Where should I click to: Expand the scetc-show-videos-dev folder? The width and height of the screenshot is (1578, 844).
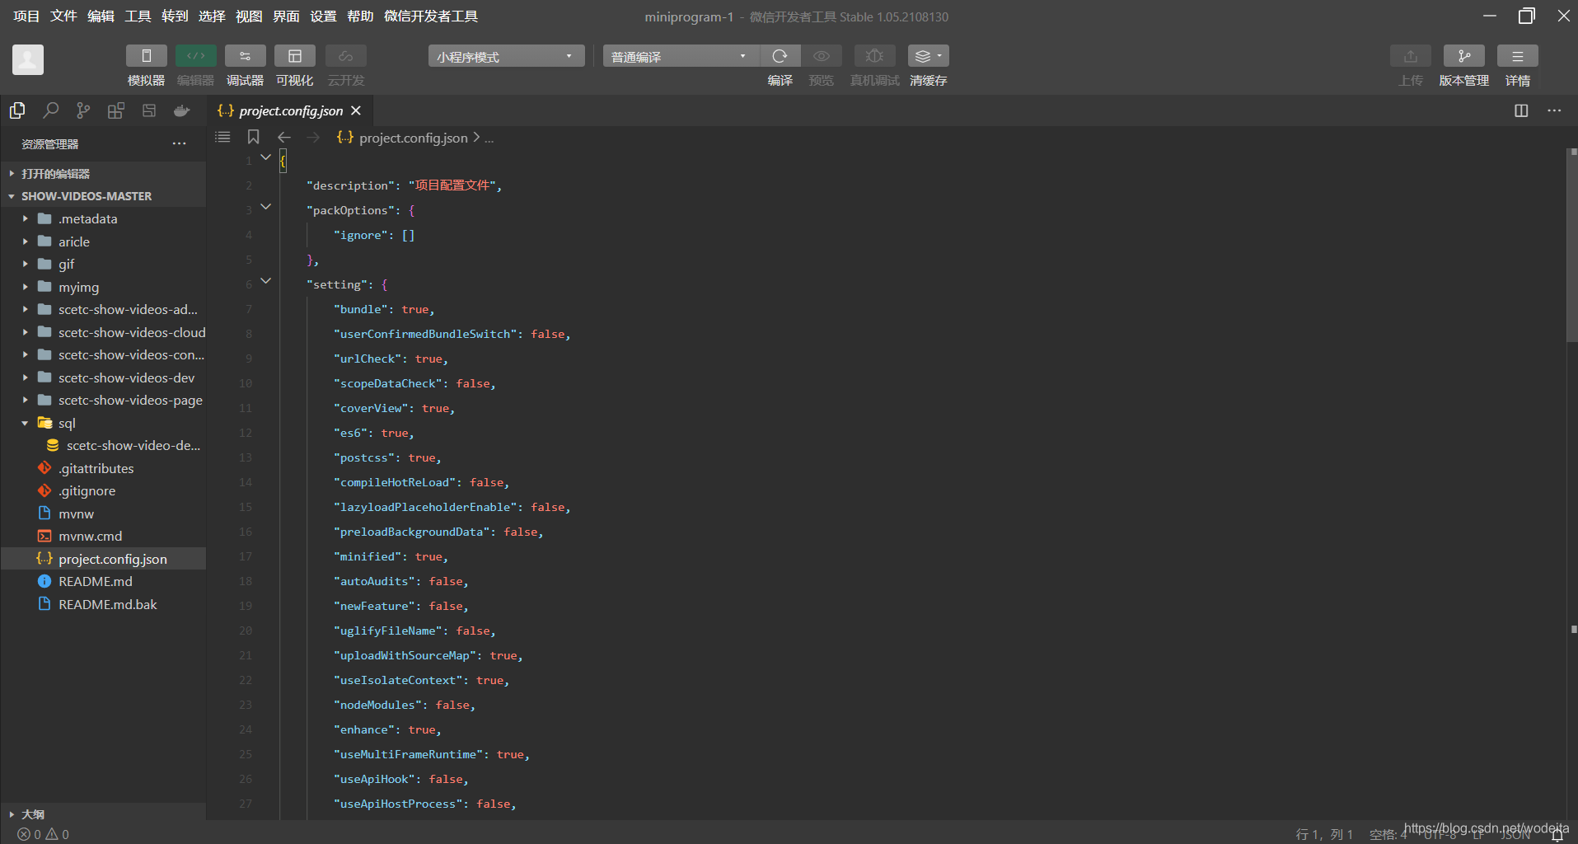[x=103, y=377]
